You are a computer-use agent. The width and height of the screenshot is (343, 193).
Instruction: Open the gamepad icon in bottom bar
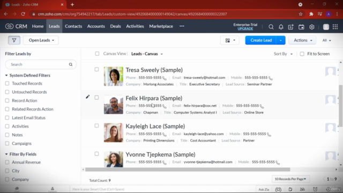point(278,189)
